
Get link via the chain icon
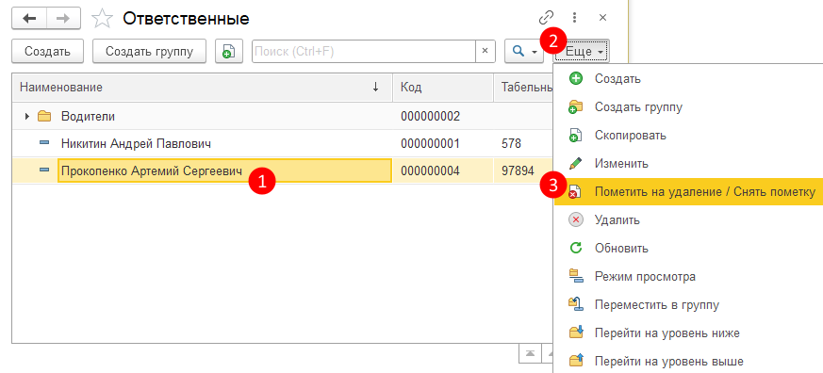click(547, 18)
